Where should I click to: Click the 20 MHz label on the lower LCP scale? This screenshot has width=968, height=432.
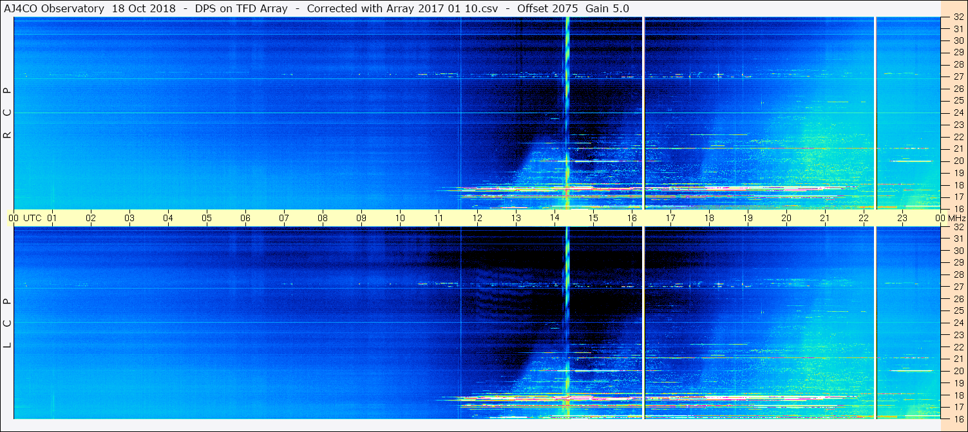(958, 370)
